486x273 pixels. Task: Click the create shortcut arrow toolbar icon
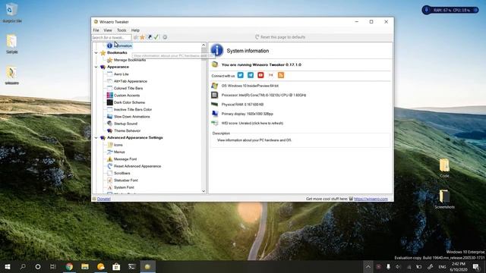(x=150, y=37)
